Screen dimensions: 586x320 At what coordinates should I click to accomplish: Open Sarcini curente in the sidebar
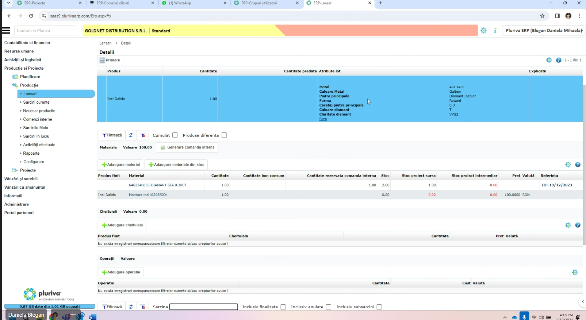36,102
